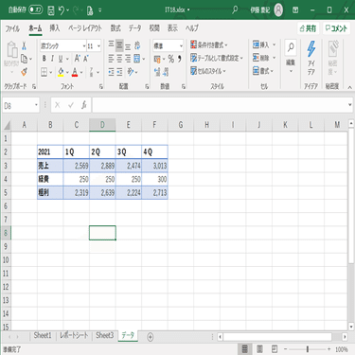This screenshot has width=355, height=355.
Task: Click the コメント button
Action: 336,28
